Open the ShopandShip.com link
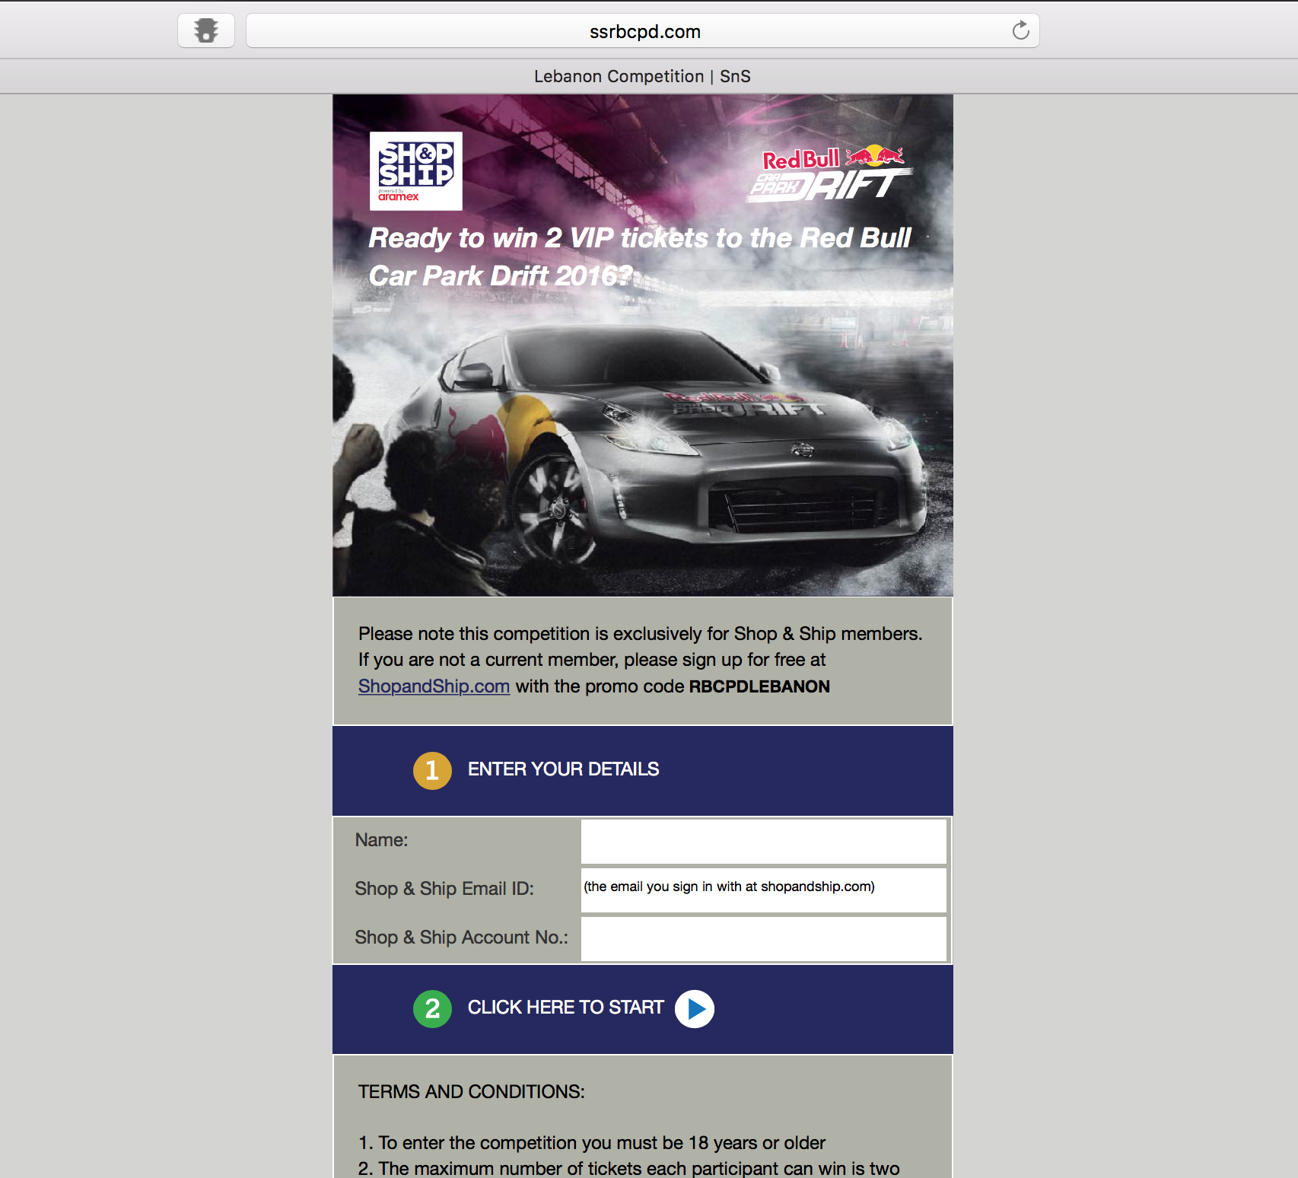The height and width of the screenshot is (1178, 1298). tap(434, 686)
